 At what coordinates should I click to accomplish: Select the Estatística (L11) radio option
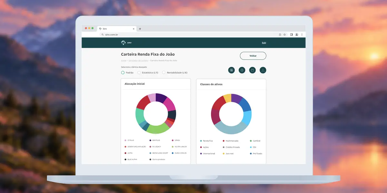click(139, 73)
